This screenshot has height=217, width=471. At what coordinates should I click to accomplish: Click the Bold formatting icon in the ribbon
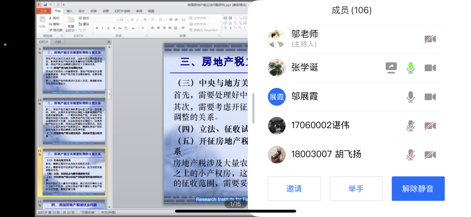point(97,28)
